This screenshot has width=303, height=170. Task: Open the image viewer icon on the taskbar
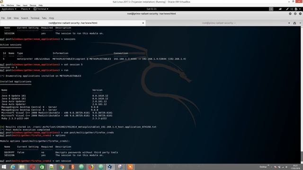(52, 167)
